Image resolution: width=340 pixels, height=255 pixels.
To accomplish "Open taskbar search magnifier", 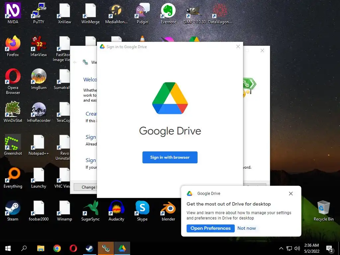I will tap(24, 248).
